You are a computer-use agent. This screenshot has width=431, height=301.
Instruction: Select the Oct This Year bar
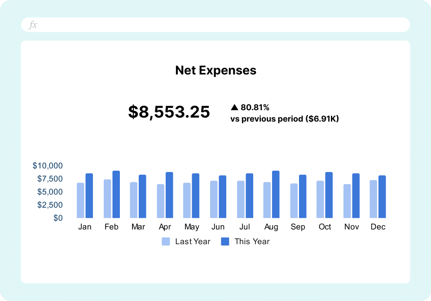(x=329, y=195)
